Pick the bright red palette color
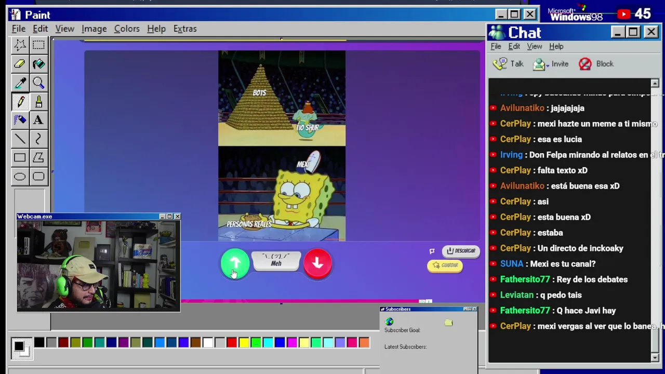 (x=232, y=342)
